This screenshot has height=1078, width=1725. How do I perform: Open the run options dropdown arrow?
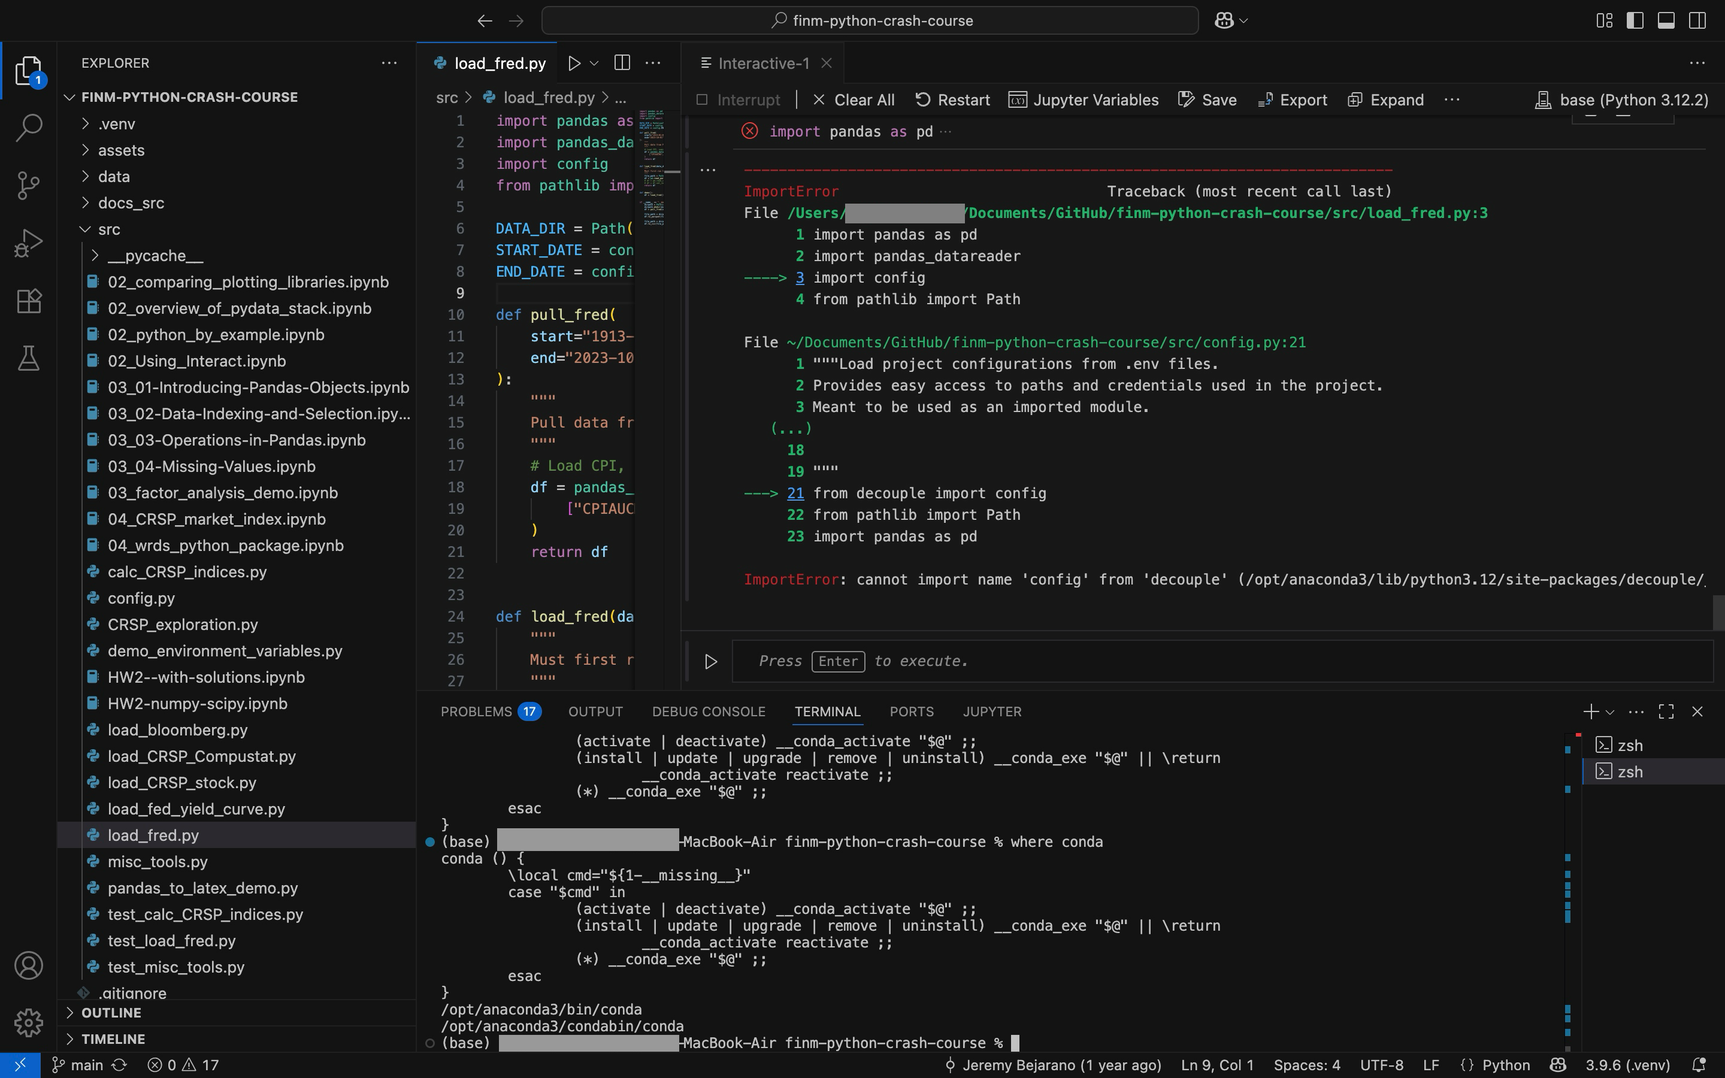pyautogui.click(x=594, y=63)
